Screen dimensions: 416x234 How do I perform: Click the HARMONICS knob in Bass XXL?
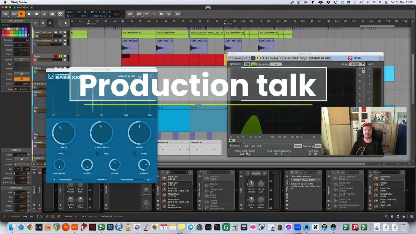pos(102,133)
